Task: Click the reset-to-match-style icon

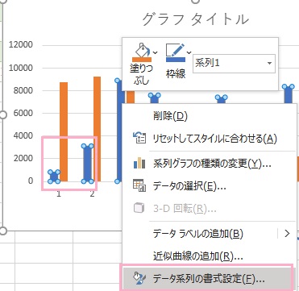Action: pyautogui.click(x=139, y=138)
